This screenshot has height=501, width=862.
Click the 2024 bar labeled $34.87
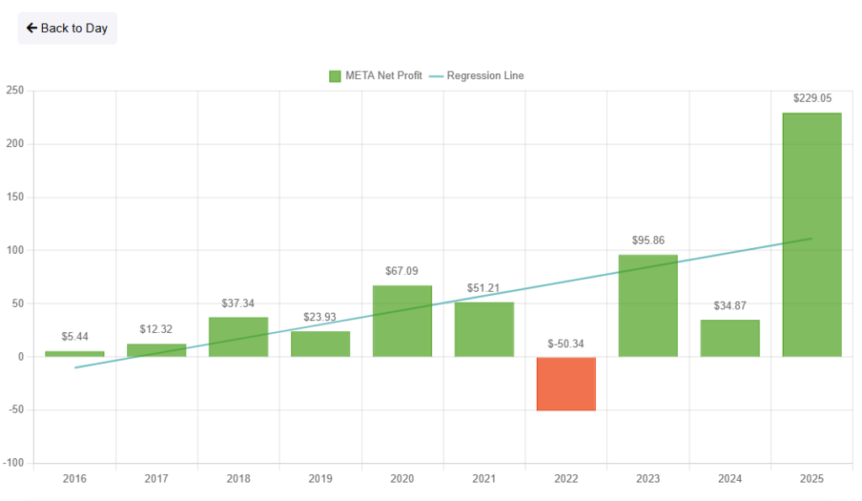730,338
